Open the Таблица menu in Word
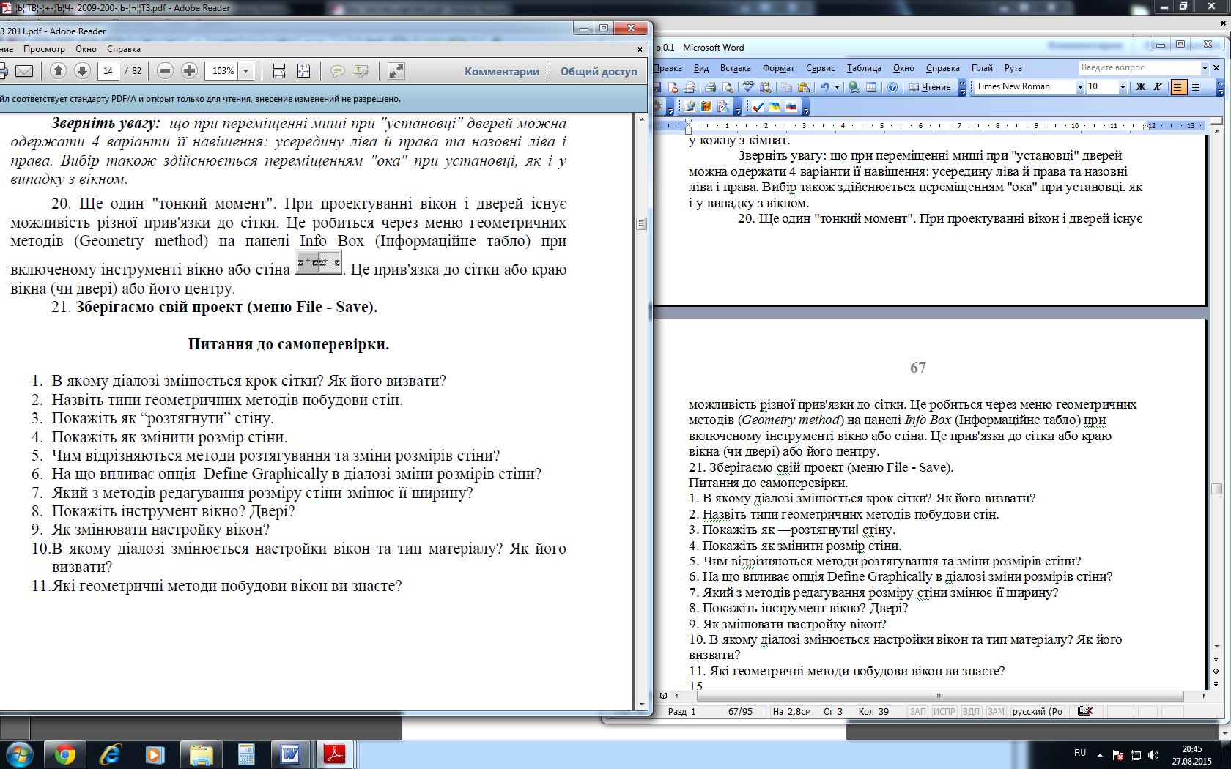Viewport: 1231px width, 769px height. 864,68
